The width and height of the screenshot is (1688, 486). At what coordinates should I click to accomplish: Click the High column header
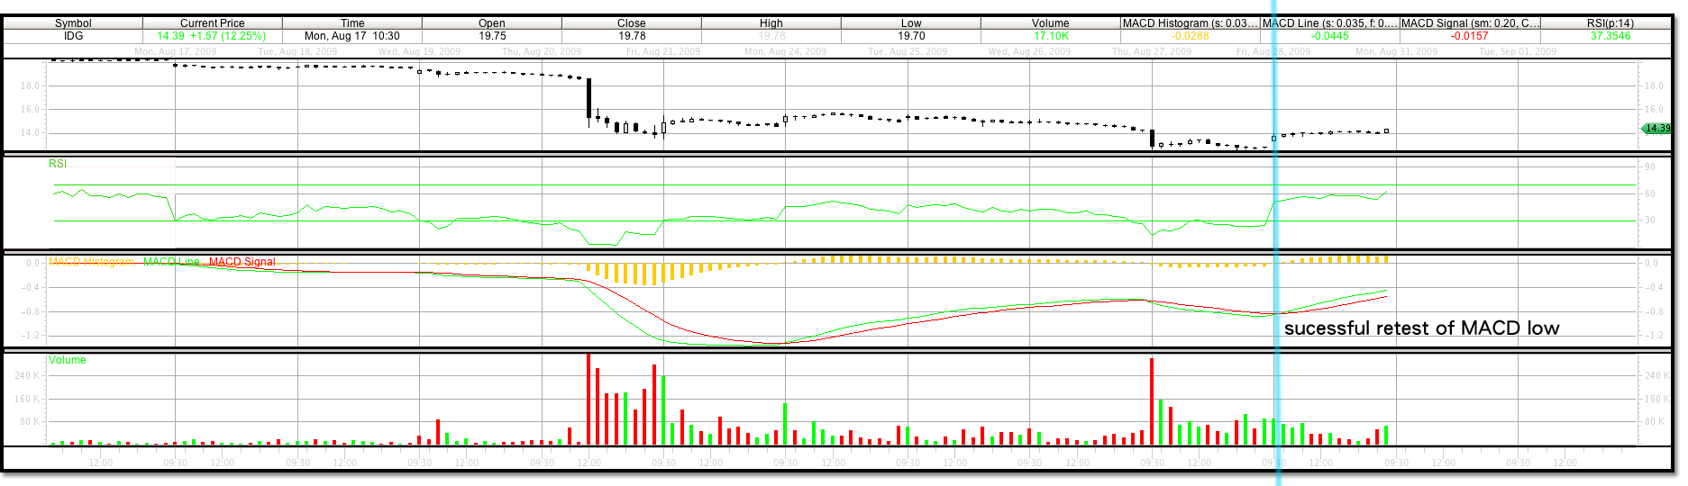click(x=771, y=23)
